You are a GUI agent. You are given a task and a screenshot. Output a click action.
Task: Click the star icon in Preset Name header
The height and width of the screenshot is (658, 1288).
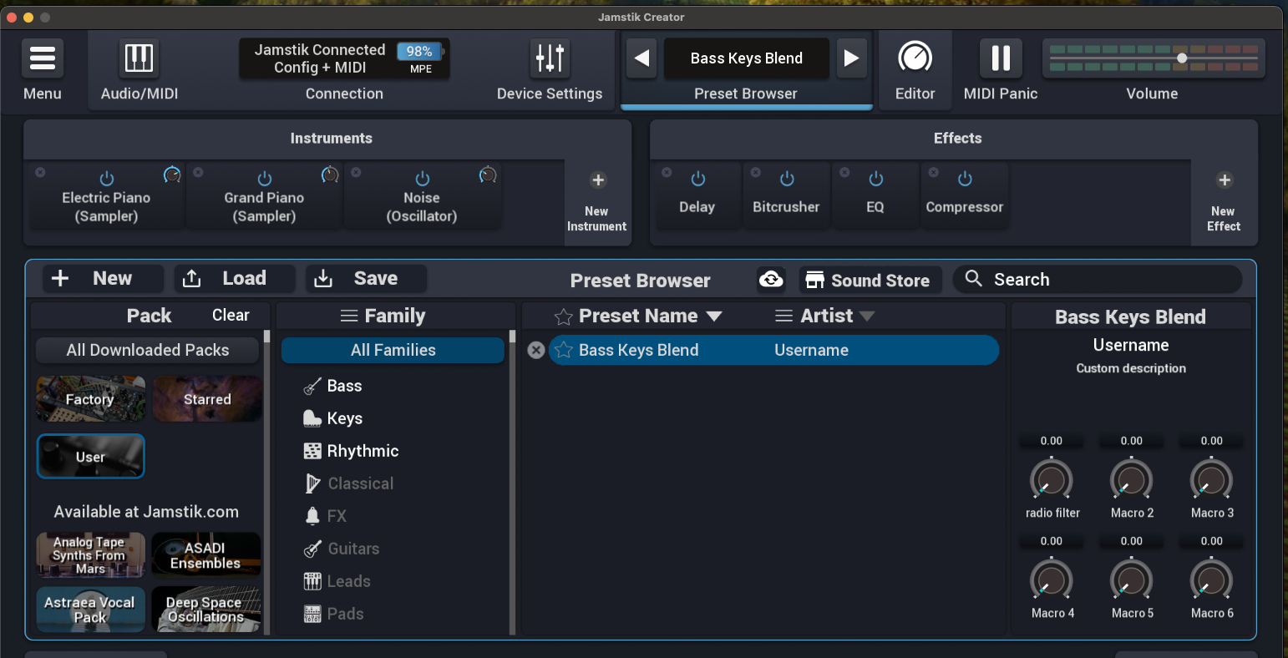[x=564, y=316]
